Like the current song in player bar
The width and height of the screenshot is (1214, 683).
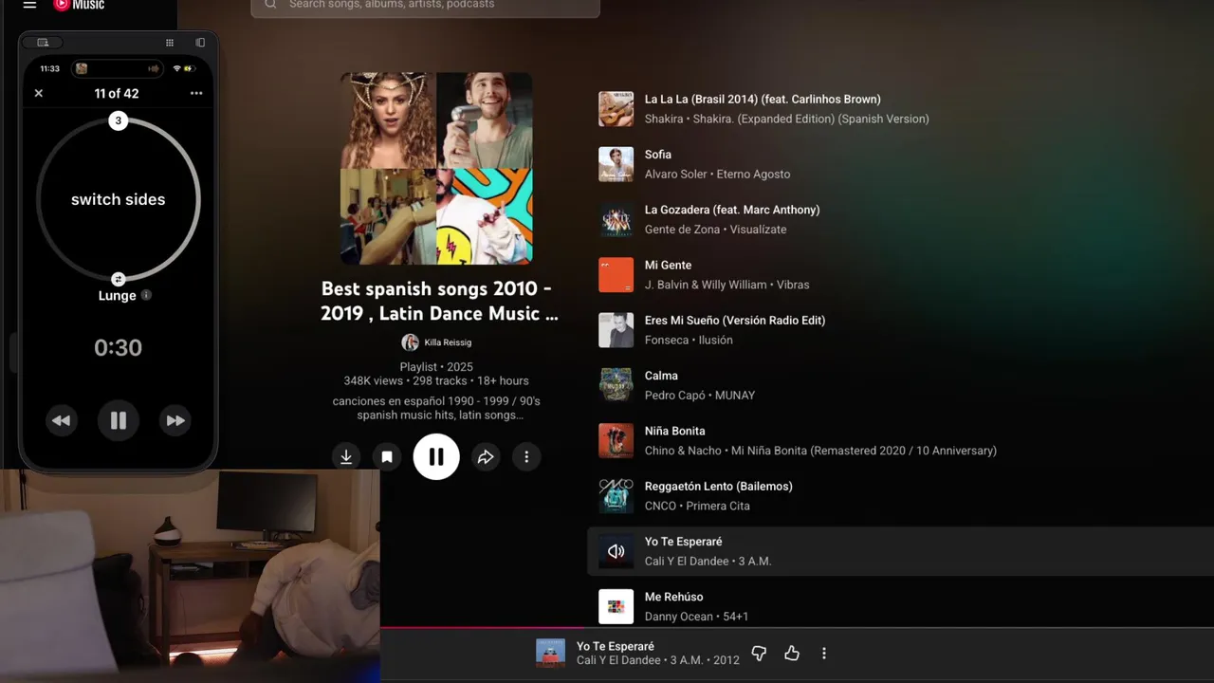(792, 654)
